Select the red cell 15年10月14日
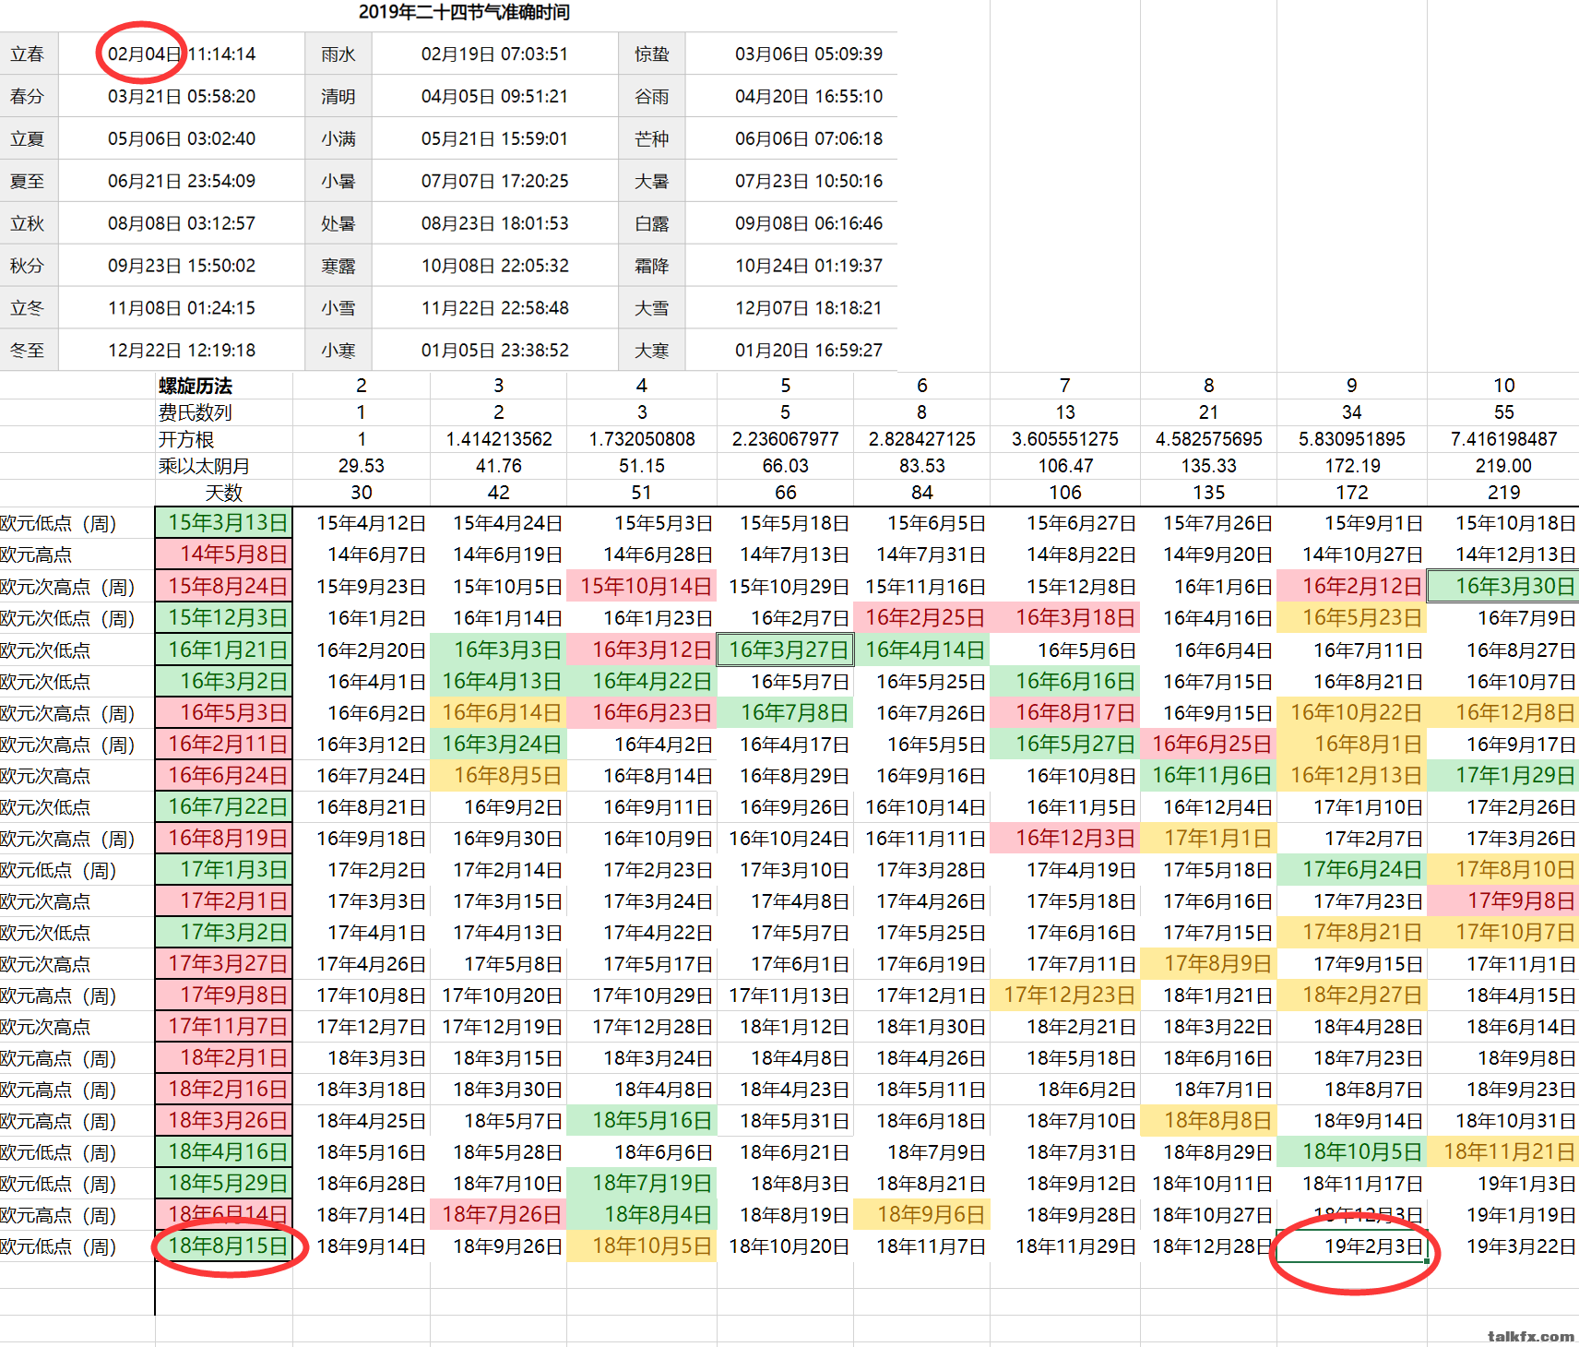Viewport: 1579px width, 1347px height. pos(642,586)
